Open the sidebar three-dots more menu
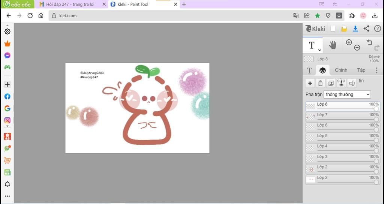 pos(7,196)
